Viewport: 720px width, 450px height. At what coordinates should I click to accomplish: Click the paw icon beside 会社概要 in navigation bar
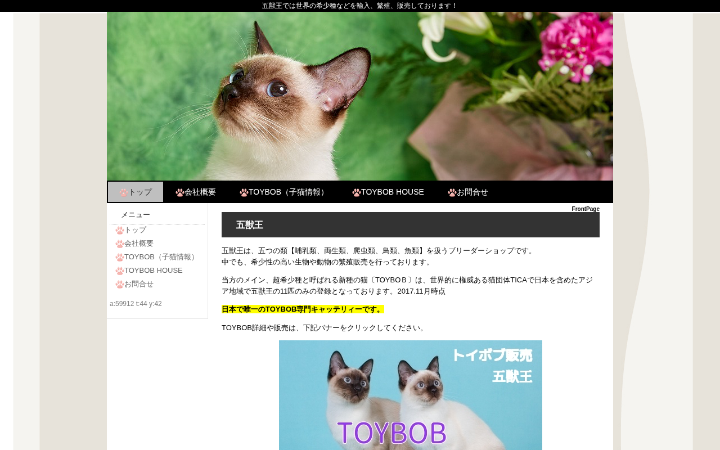180,192
